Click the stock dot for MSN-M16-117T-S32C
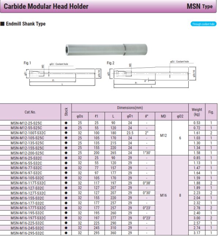Screen dimensions: 219x237 coord(66,183)
